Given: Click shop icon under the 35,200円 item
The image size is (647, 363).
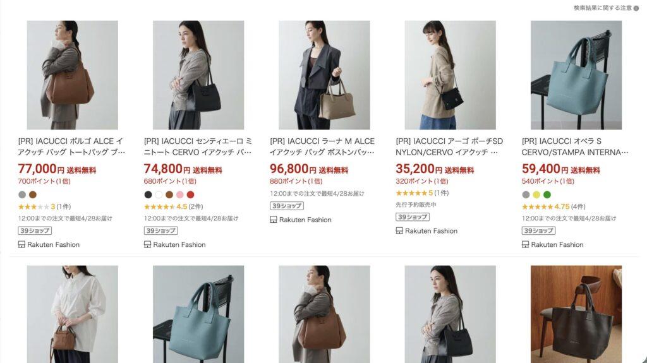Looking at the screenshot, I should 399,230.
